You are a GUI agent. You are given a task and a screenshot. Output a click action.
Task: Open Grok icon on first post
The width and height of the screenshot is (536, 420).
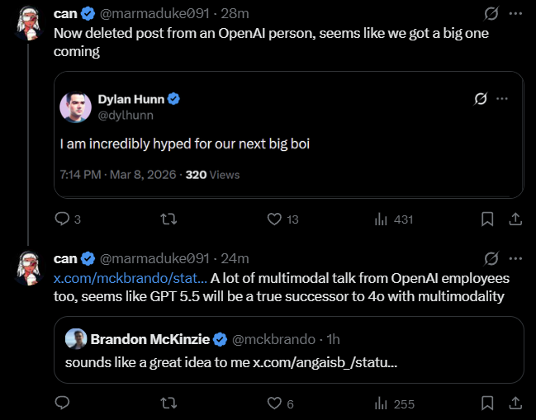[x=491, y=14]
